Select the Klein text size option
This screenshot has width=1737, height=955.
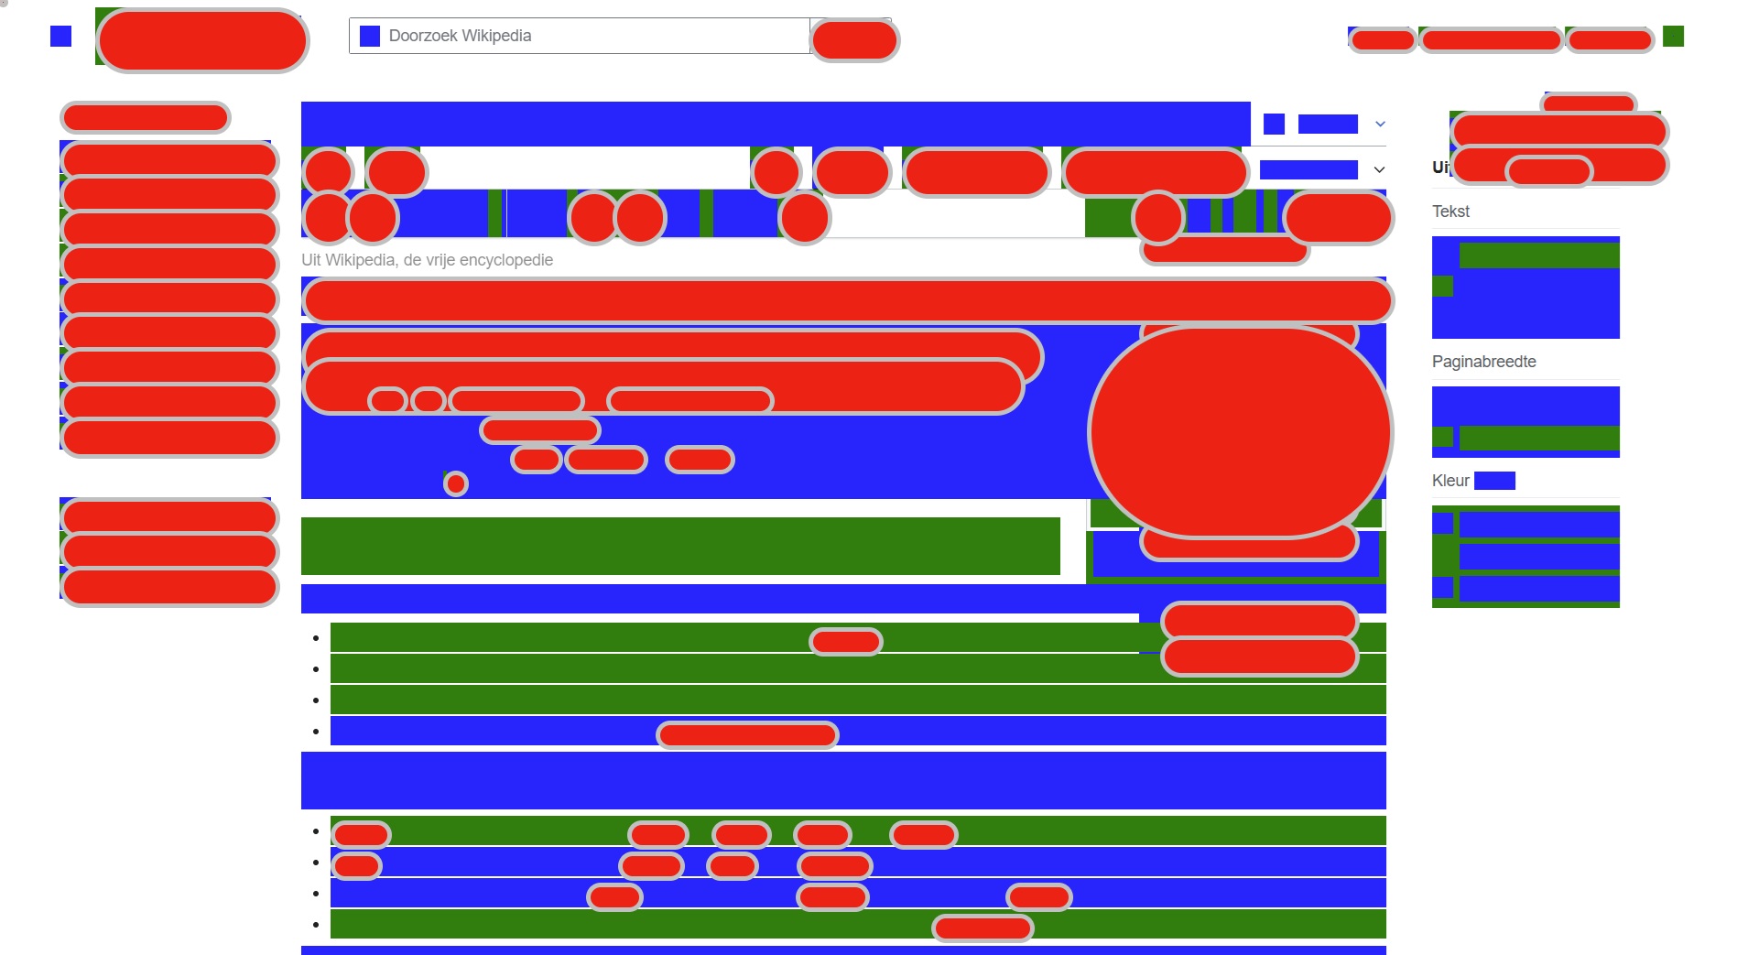(1442, 255)
